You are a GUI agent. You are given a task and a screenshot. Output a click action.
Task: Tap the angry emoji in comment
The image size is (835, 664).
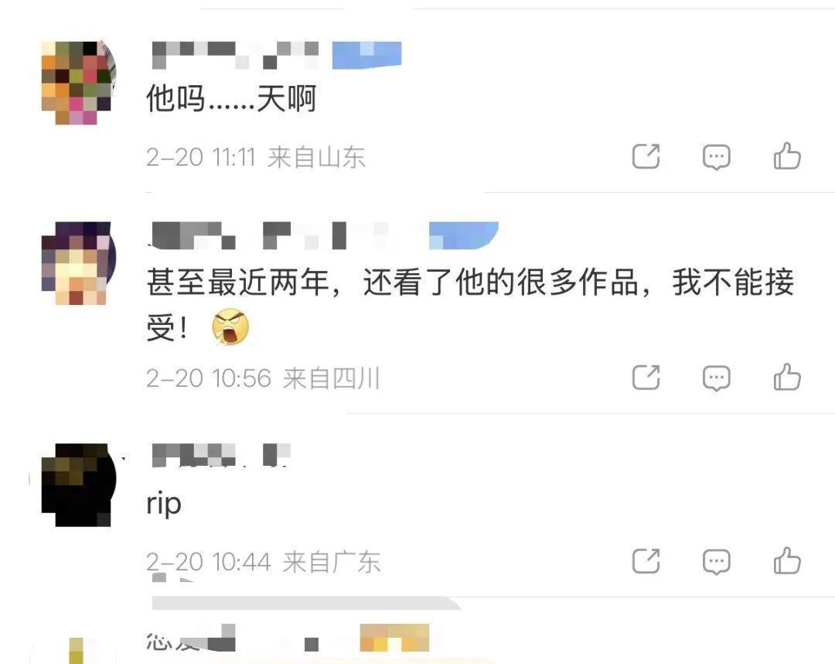point(230,326)
